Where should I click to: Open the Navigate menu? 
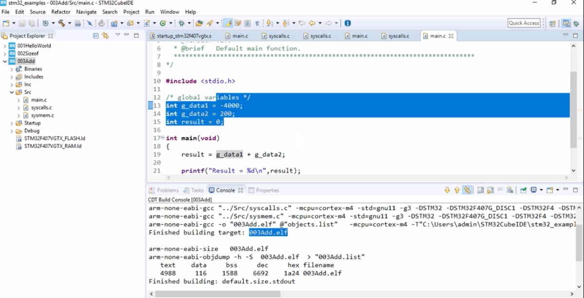(x=86, y=12)
